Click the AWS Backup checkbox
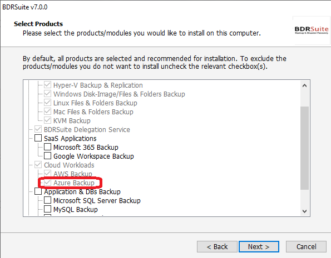 (47, 174)
